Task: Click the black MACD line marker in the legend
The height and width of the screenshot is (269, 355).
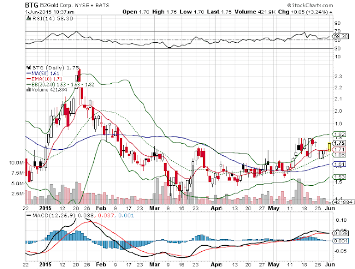Action: pos(28,215)
